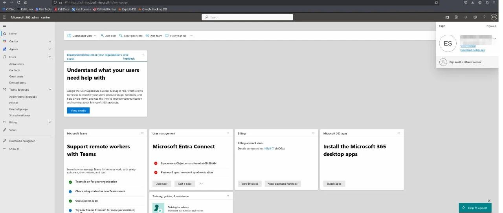Open the app launcher waffle icon
This screenshot has height=213, width=503.
[5, 17]
